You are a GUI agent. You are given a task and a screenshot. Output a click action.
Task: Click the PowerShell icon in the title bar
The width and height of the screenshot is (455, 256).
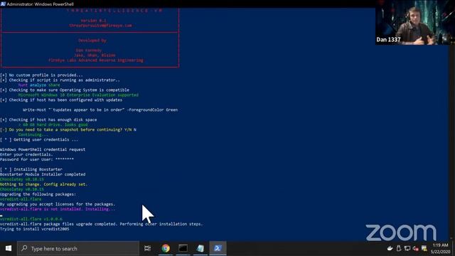click(x=3, y=4)
